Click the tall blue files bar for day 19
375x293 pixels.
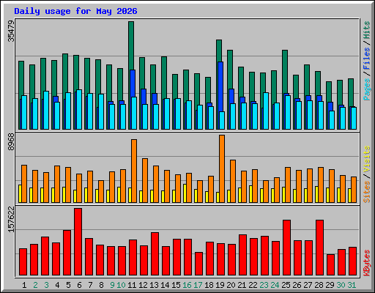tap(220, 86)
